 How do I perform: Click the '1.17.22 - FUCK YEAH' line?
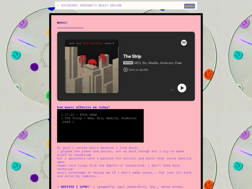(x=79, y=115)
